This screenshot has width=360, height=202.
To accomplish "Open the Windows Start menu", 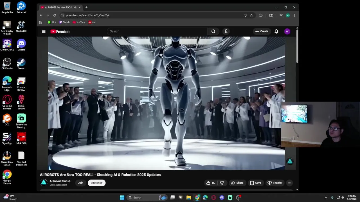I will [x=122, y=198].
